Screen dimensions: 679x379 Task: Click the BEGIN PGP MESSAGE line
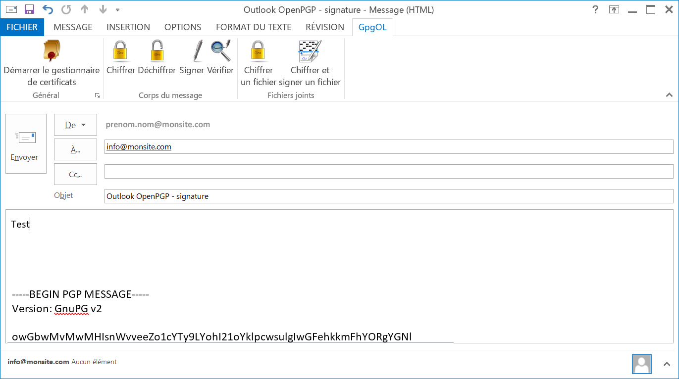pos(81,294)
